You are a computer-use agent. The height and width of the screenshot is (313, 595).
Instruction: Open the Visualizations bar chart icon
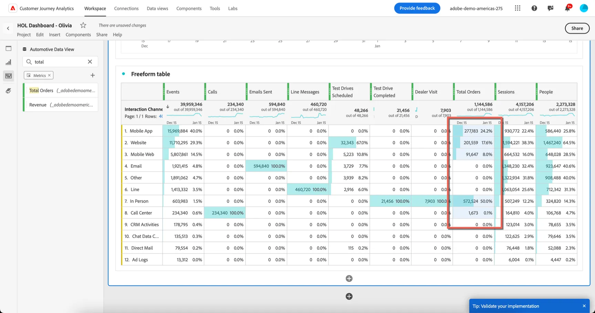coord(9,62)
